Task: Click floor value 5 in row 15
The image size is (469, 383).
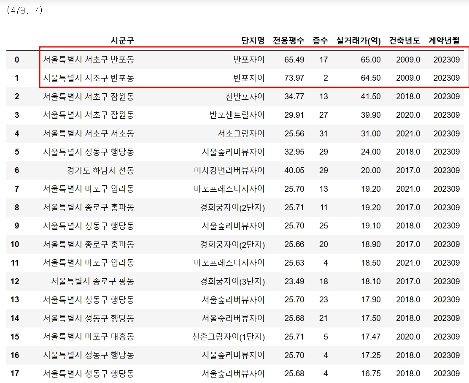Action: (x=326, y=337)
